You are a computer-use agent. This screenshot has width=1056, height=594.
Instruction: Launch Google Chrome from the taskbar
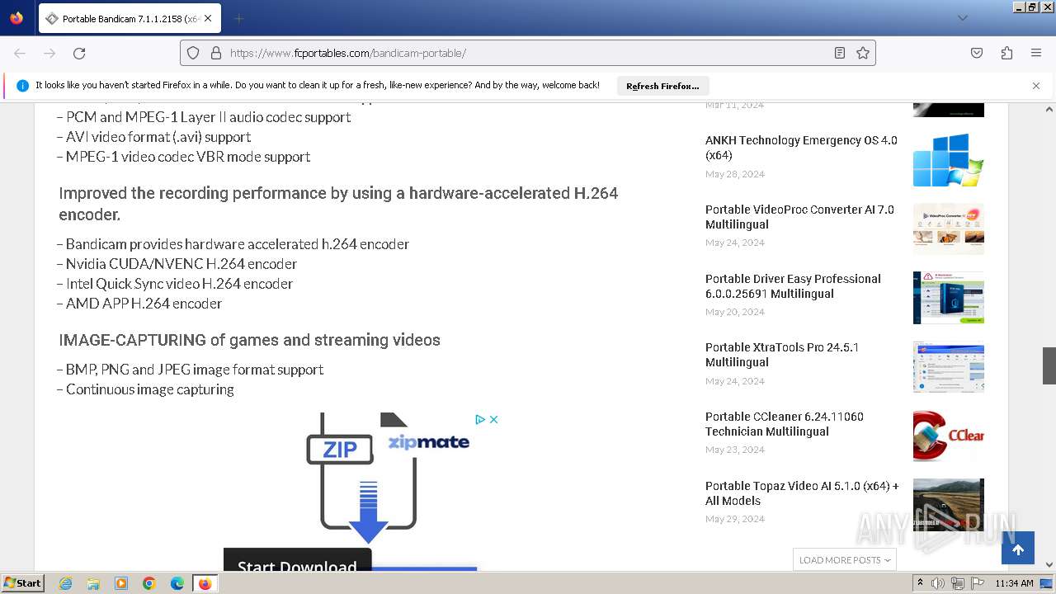(x=149, y=583)
